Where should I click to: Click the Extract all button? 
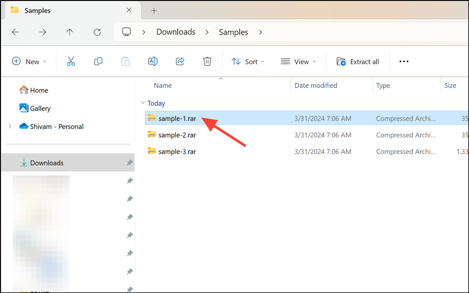(x=358, y=61)
